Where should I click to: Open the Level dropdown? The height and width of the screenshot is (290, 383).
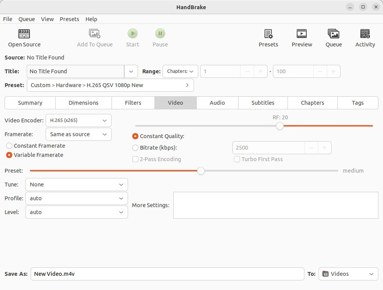point(76,212)
